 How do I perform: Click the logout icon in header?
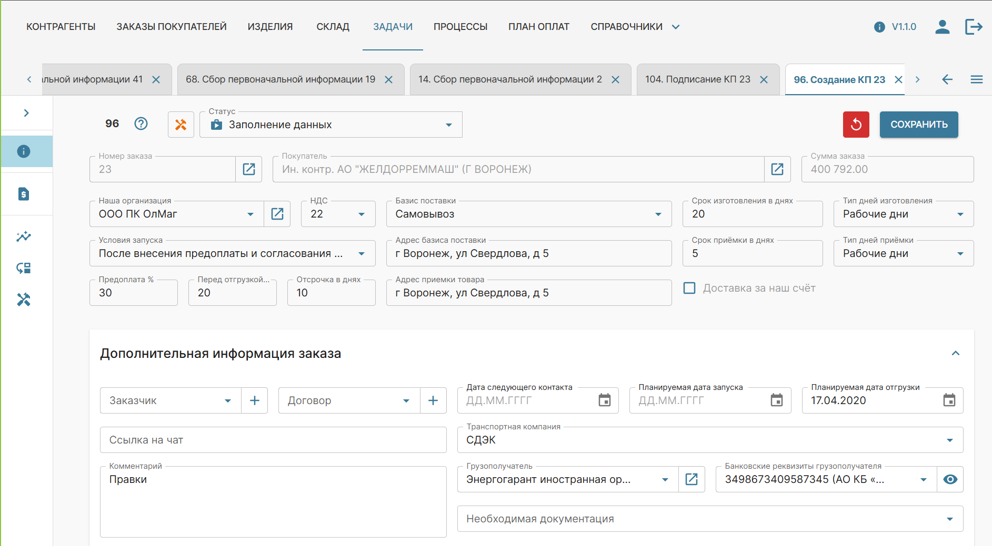click(974, 27)
